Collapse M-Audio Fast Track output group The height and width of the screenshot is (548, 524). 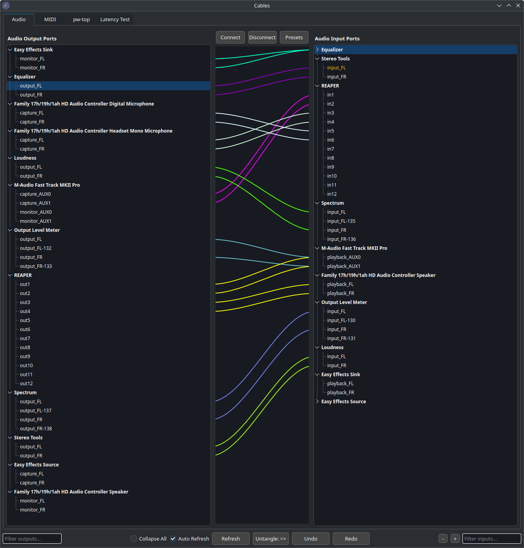pos(10,185)
